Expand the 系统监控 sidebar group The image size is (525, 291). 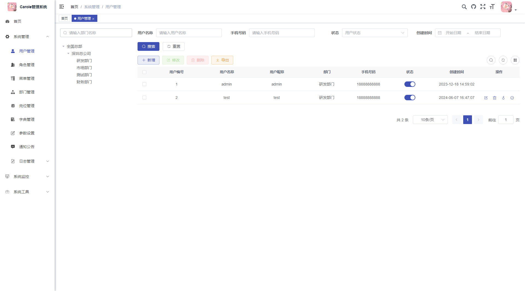[27, 177]
